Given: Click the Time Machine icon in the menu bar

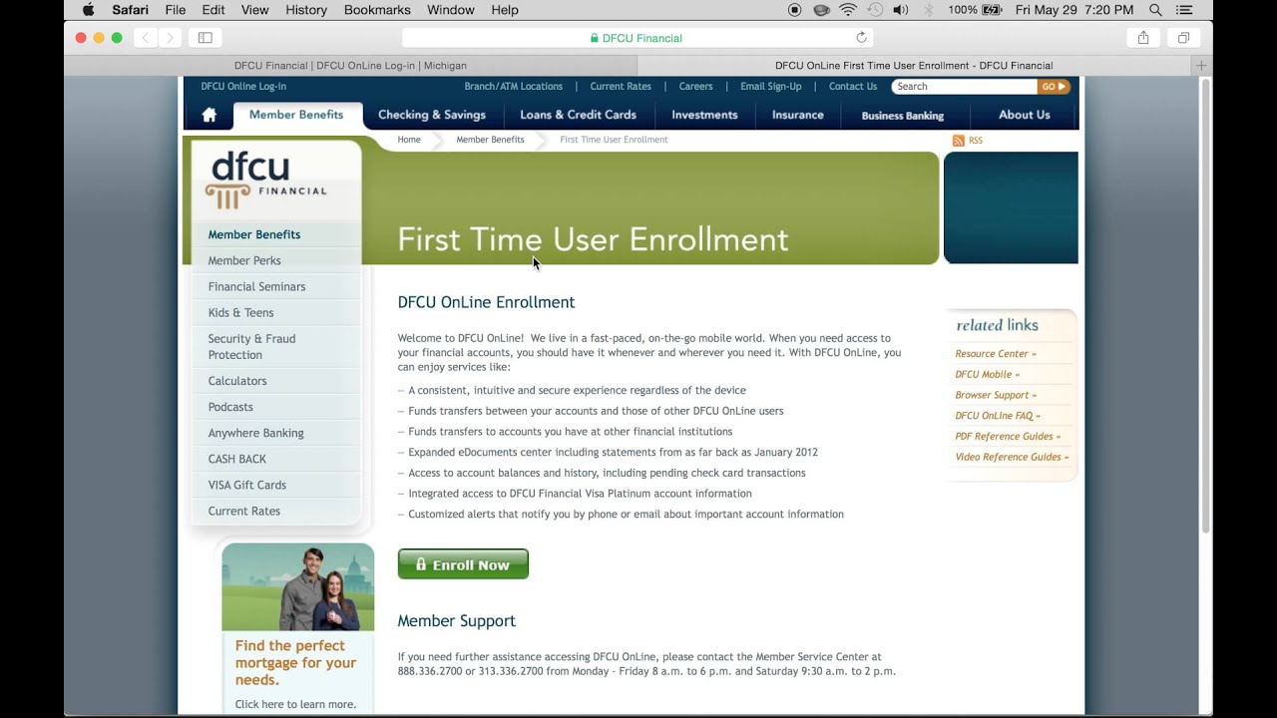Looking at the screenshot, I should (875, 10).
